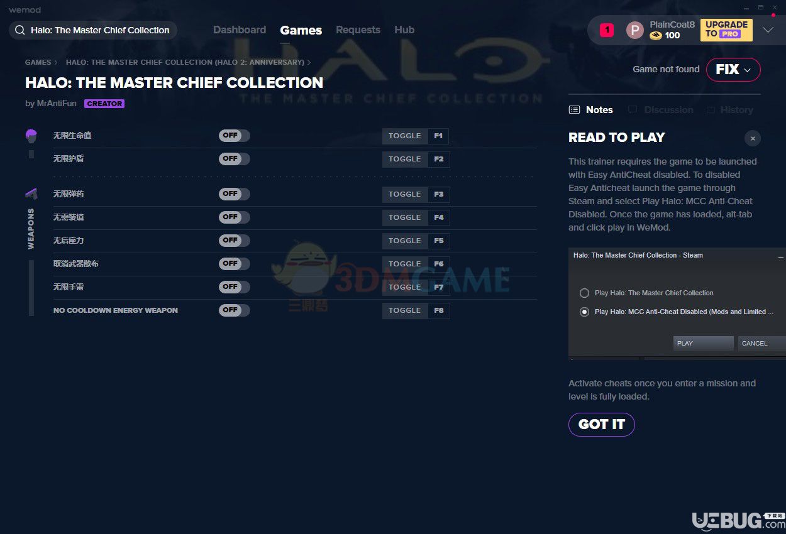Click the NO COOLDOWN ENERGY WEAPON label

tap(116, 310)
